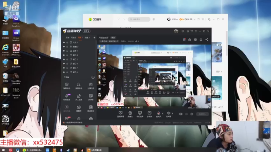Click the notification bell in the stream header
Screen dimensions: 271x152
(201, 40)
